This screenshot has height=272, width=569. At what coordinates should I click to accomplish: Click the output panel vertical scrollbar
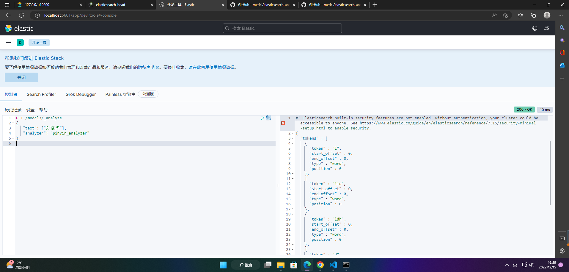(550, 173)
